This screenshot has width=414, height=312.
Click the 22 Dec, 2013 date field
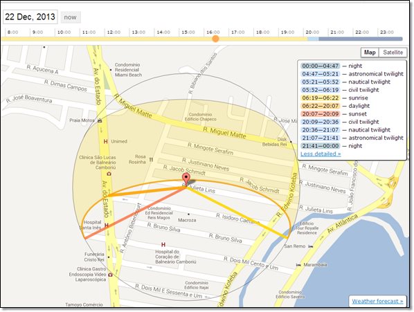point(30,17)
